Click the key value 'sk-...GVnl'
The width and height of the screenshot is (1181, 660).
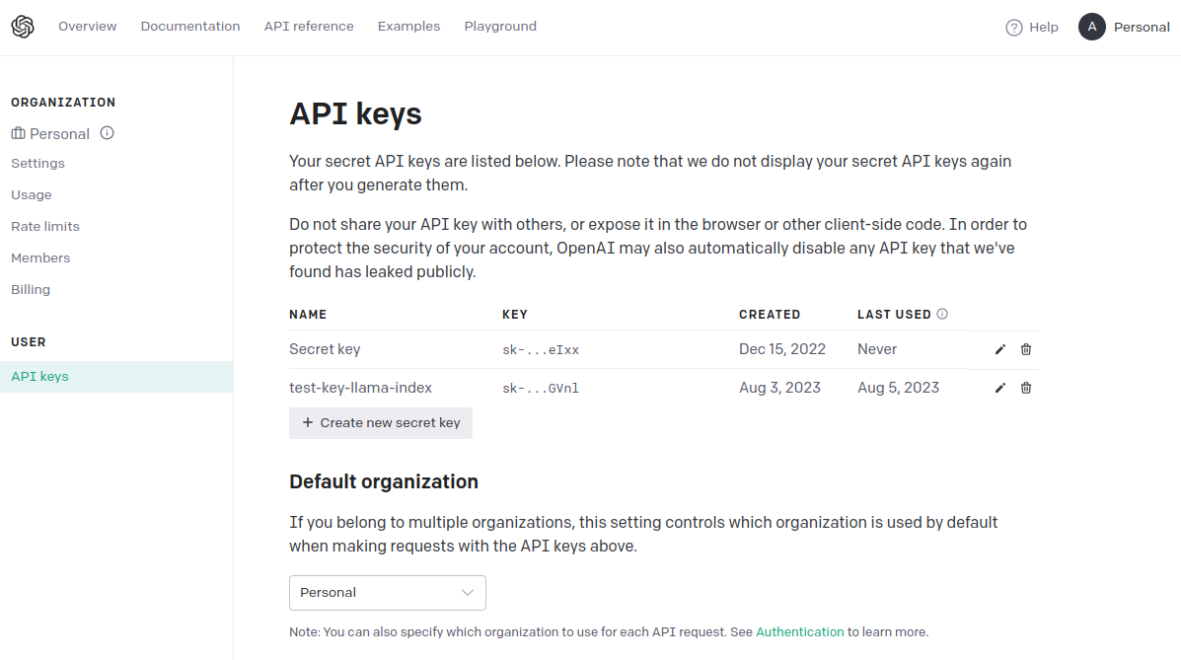pyautogui.click(x=541, y=388)
